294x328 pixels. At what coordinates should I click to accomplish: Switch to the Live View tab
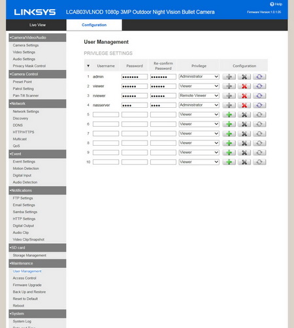[37, 25]
